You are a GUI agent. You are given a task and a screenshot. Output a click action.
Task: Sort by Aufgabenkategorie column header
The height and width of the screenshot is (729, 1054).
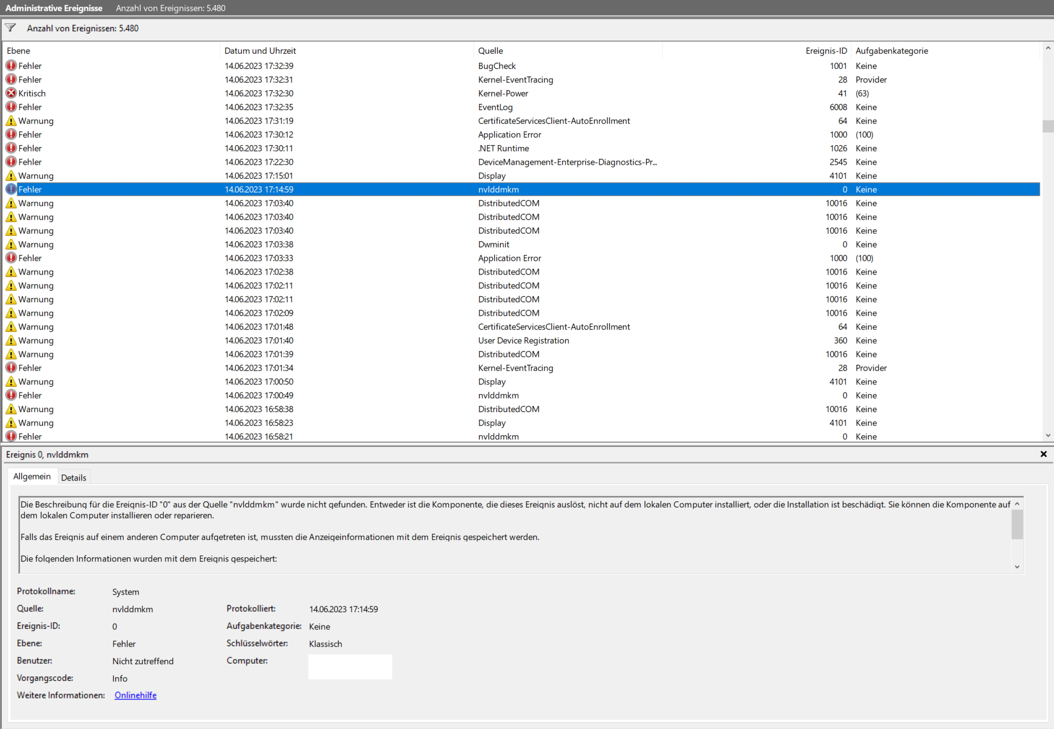click(946, 51)
